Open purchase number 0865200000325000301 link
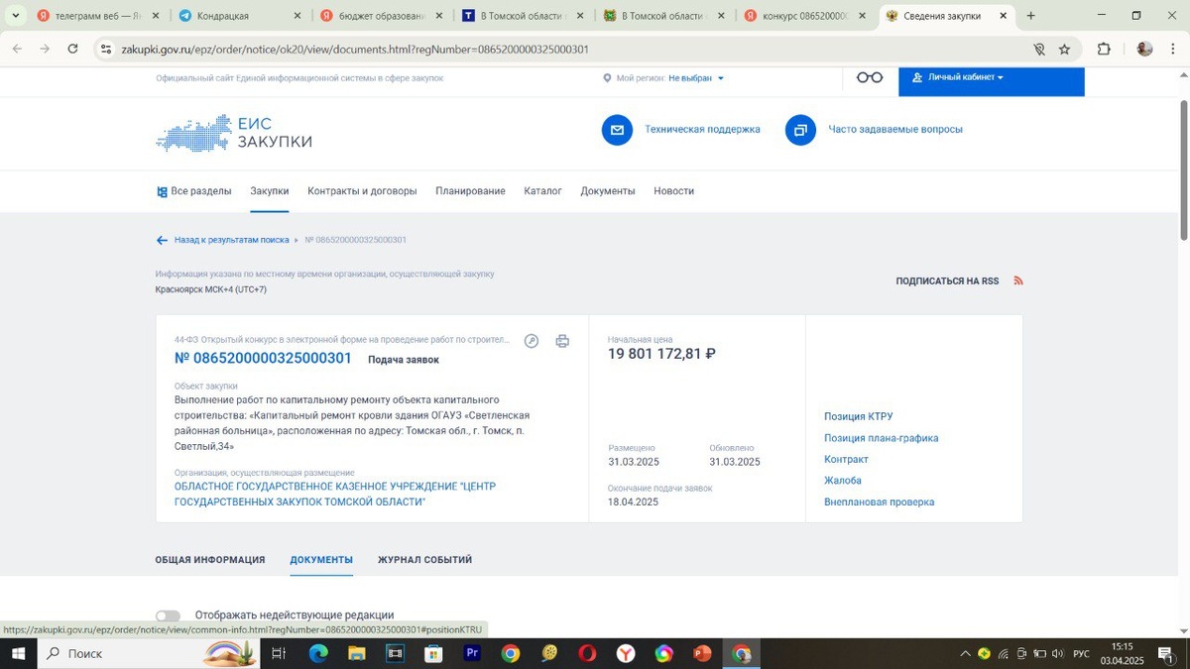Image resolution: width=1190 pixels, height=669 pixels. point(263,359)
